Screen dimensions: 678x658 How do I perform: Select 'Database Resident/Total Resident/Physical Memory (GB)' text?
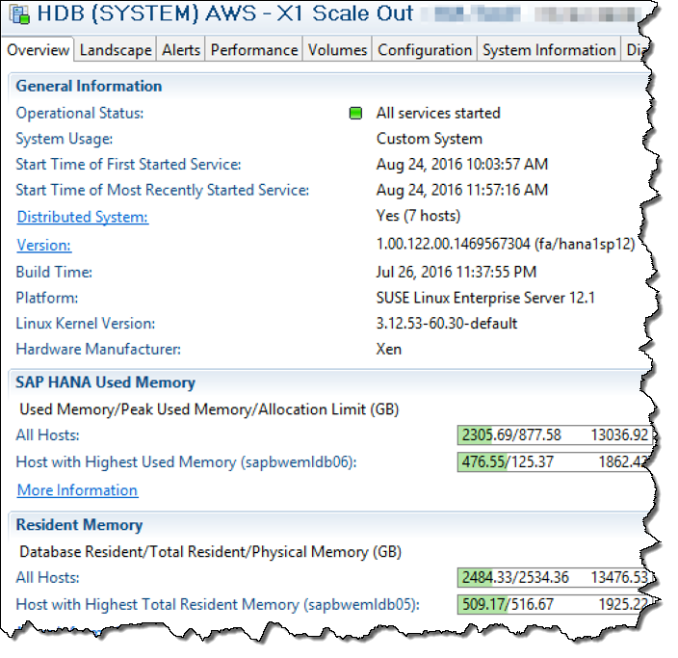211,552
